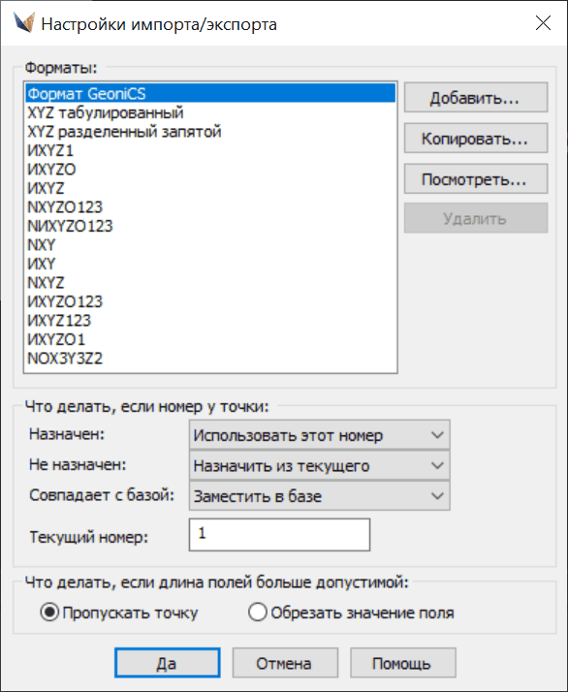Open help via Помощь button
Image resolution: width=568 pixels, height=692 pixels.
click(403, 663)
